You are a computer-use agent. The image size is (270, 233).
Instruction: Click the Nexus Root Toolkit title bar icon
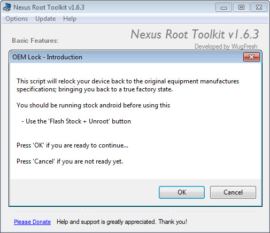tap(7, 7)
